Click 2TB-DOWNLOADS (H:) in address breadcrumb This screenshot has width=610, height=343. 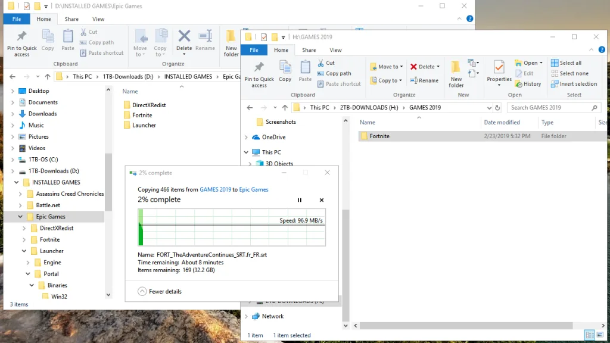pyautogui.click(x=369, y=108)
